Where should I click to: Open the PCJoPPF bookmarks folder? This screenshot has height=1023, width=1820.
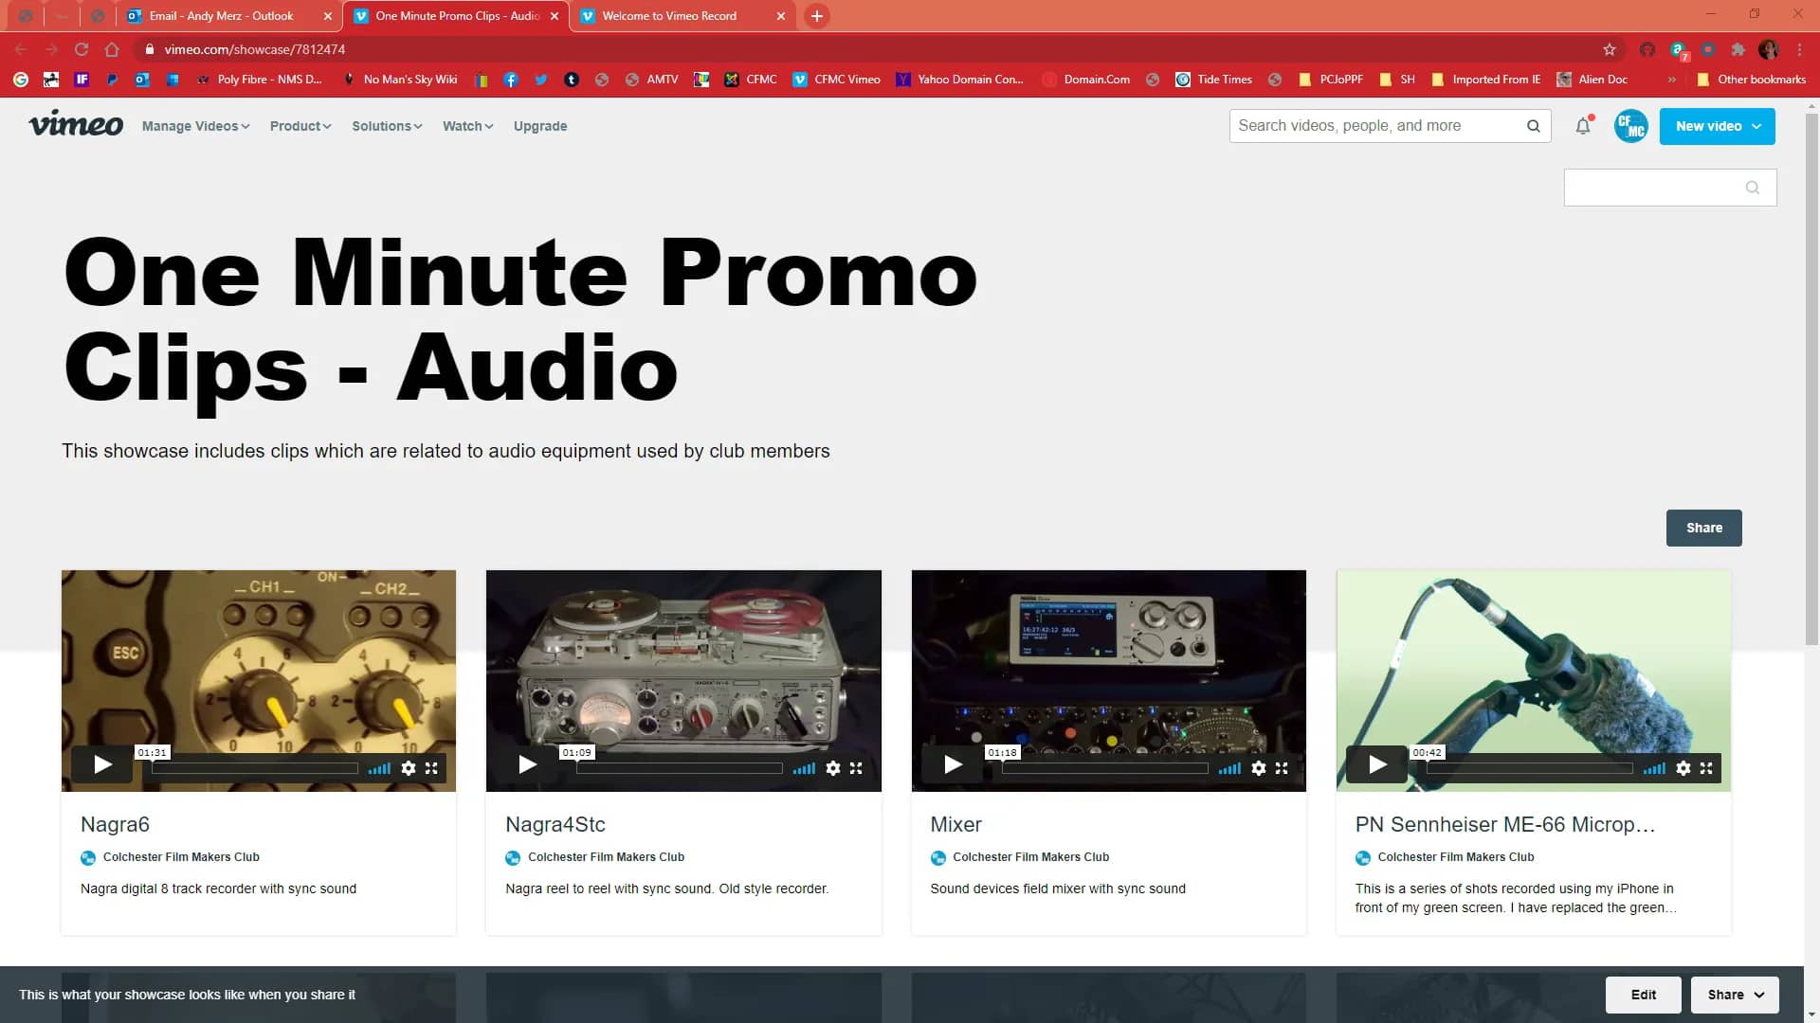click(1331, 80)
